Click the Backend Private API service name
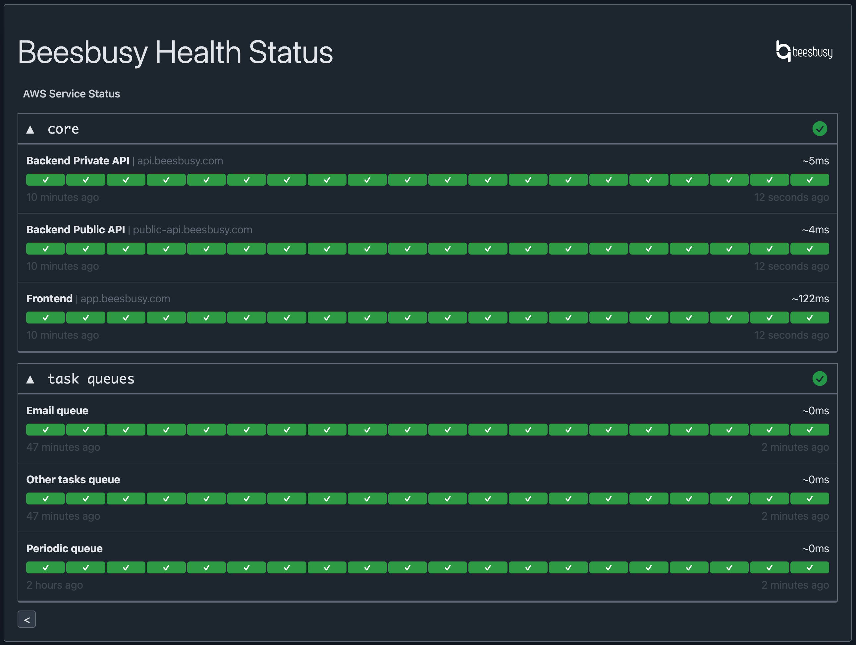This screenshot has width=856, height=645. pos(78,161)
